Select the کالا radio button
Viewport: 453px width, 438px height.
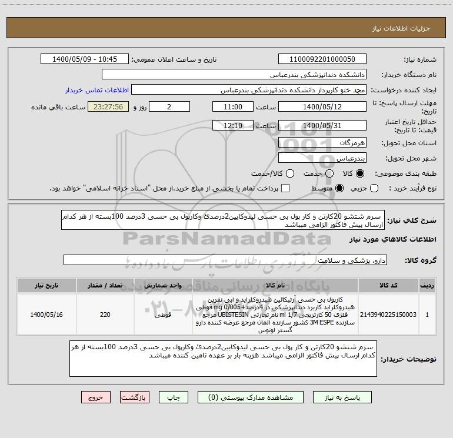coord(360,173)
